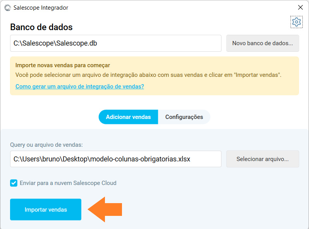Click Selecionar arquivo button
The height and width of the screenshot is (229, 309).
(263, 159)
